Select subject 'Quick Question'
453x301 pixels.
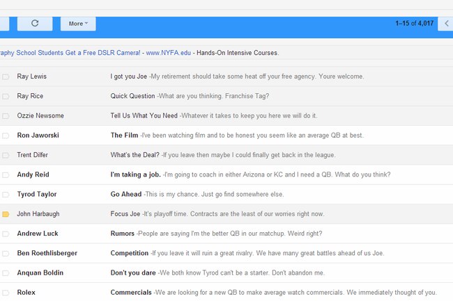point(132,96)
